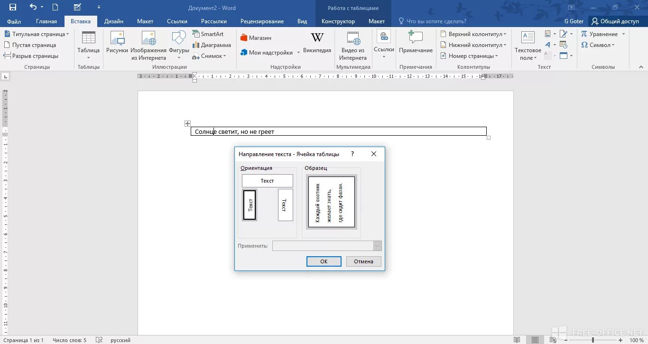Save the document from quick access toolbar
The image size is (648, 344).
[x=13, y=7]
